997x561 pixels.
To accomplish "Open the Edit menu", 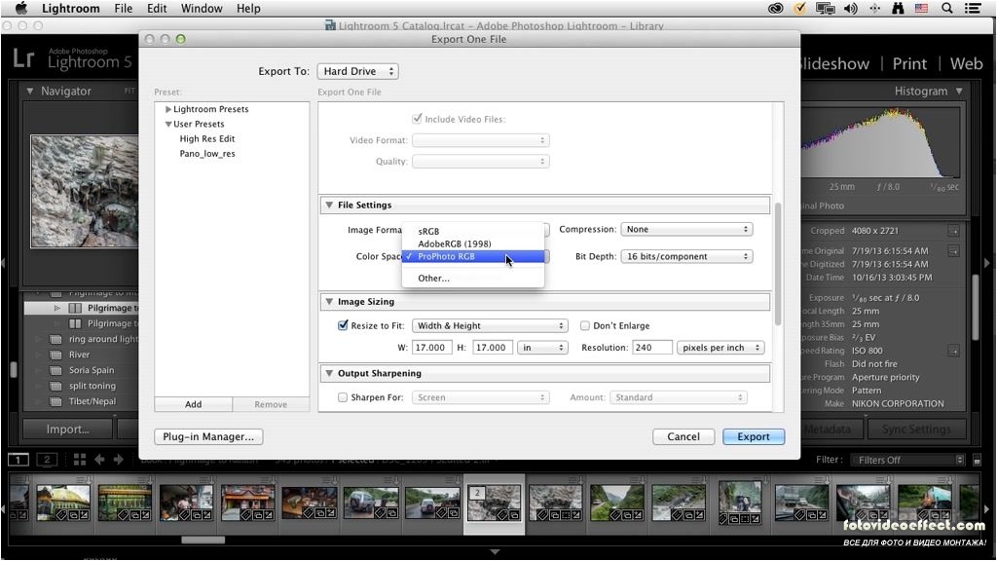I will point(157,8).
